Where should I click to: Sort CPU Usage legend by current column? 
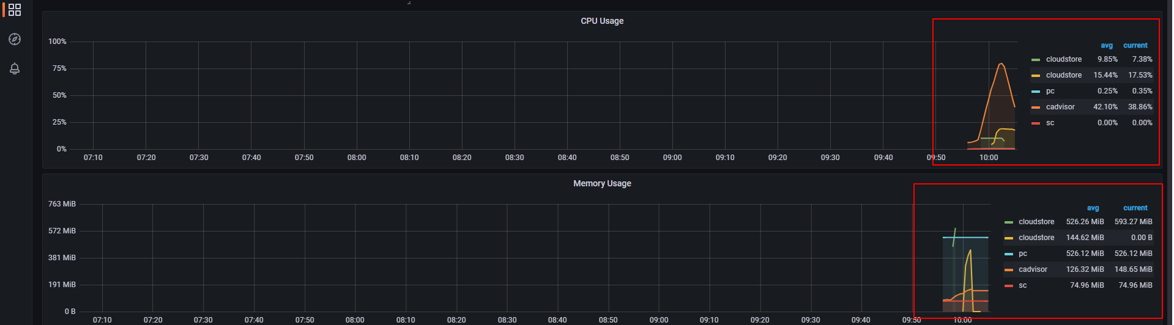click(1135, 45)
